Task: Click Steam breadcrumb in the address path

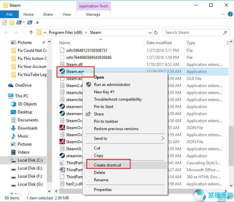Action: pos(95,32)
